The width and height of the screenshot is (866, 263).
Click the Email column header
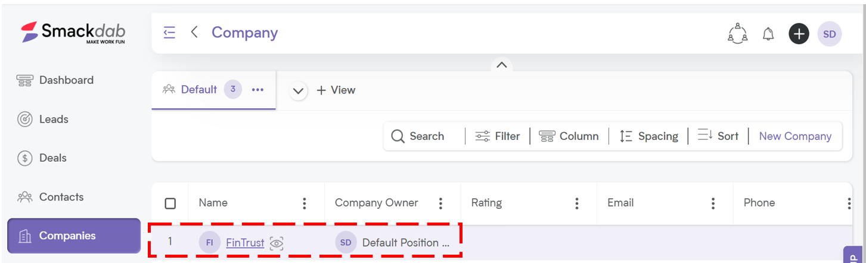620,203
